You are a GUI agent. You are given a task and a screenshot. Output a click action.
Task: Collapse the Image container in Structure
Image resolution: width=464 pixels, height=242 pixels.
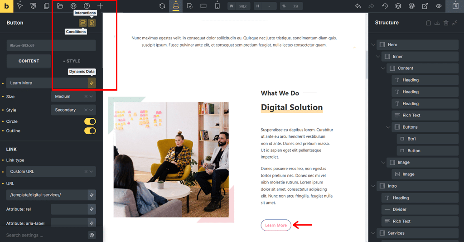(x=383, y=162)
